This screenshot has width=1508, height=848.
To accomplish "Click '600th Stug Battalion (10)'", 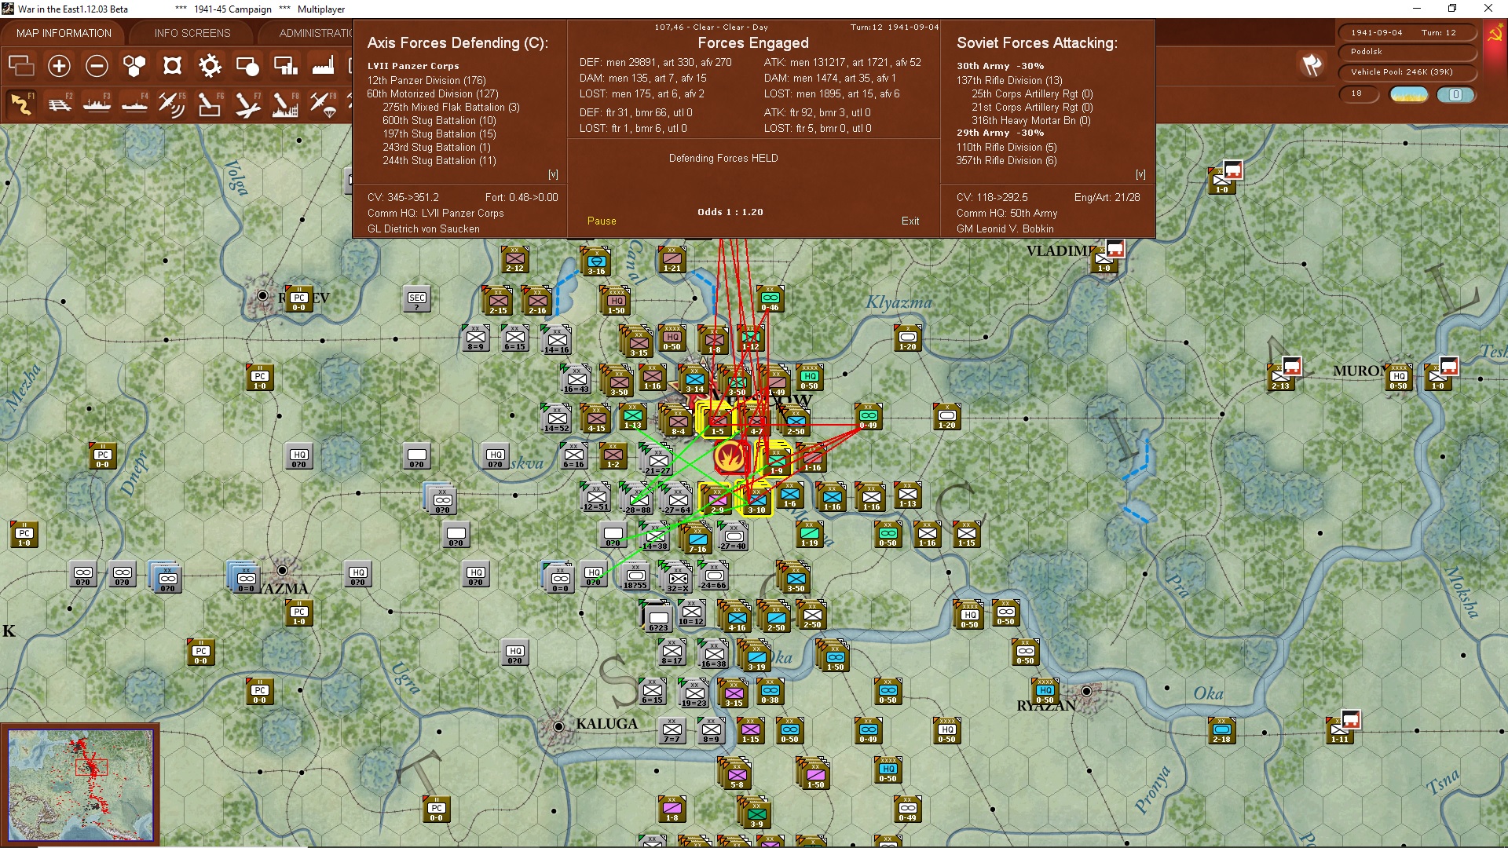I will pos(439,120).
